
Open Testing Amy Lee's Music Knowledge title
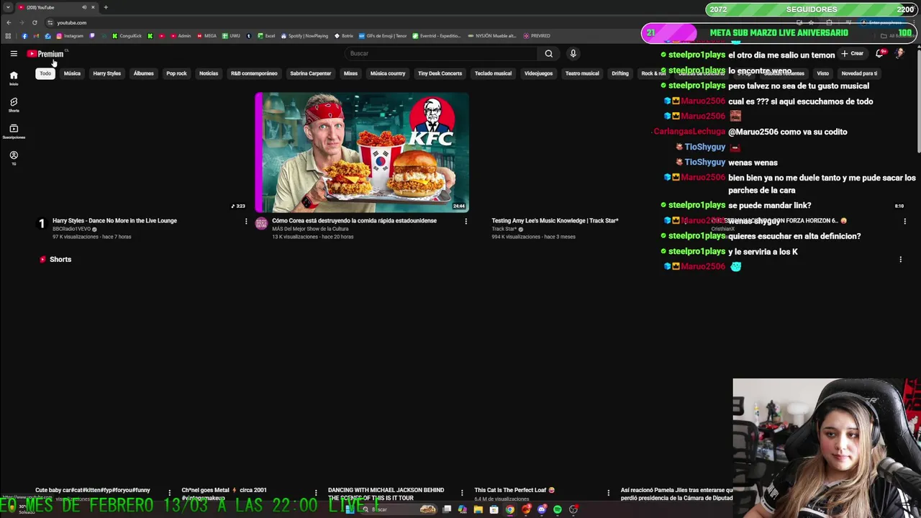click(x=555, y=221)
